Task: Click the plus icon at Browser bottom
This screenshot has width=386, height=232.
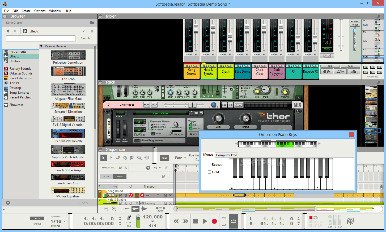Action: [x=8, y=203]
